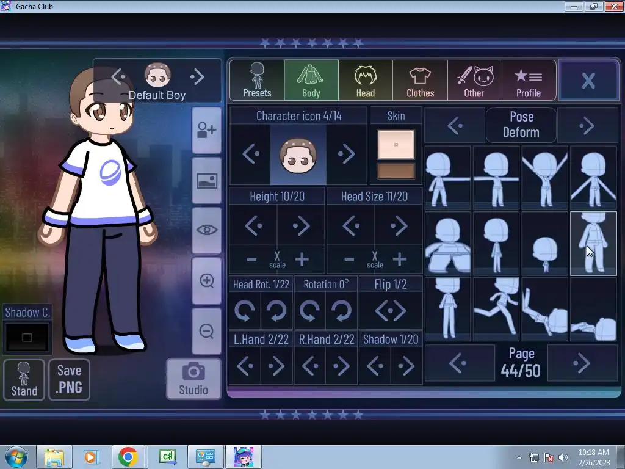625x469 pixels.
Task: Open the Other tab
Action: tap(474, 81)
